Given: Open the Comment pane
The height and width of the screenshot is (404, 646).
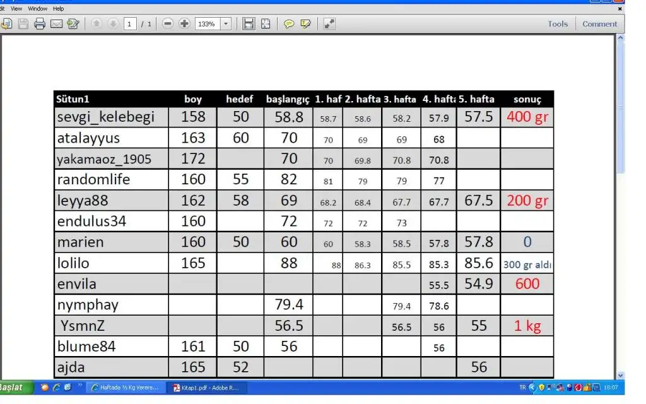Looking at the screenshot, I should pos(599,24).
